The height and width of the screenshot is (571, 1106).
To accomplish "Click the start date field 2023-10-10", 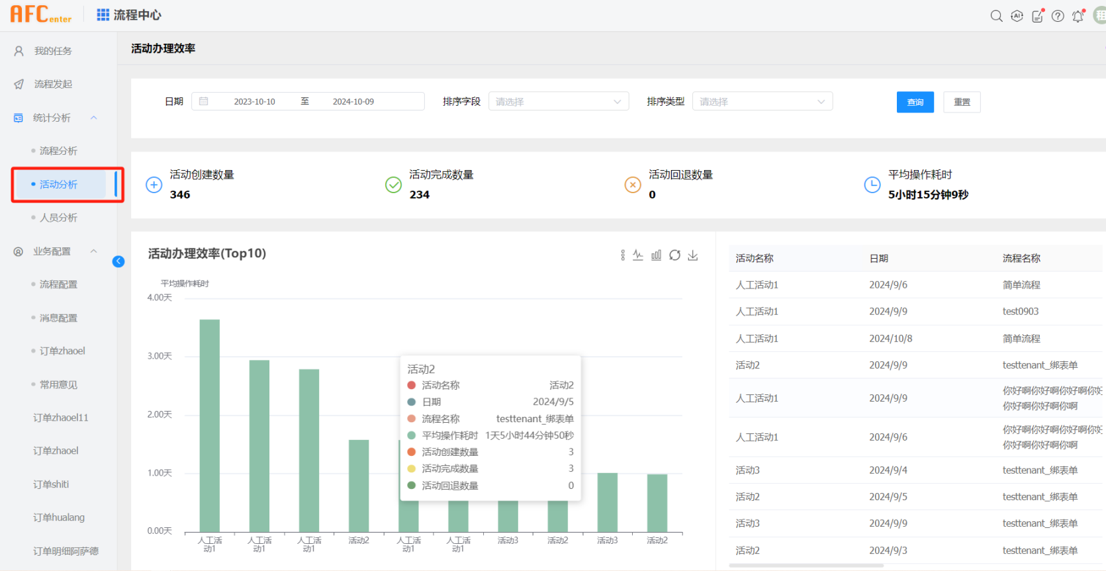I will pos(254,102).
